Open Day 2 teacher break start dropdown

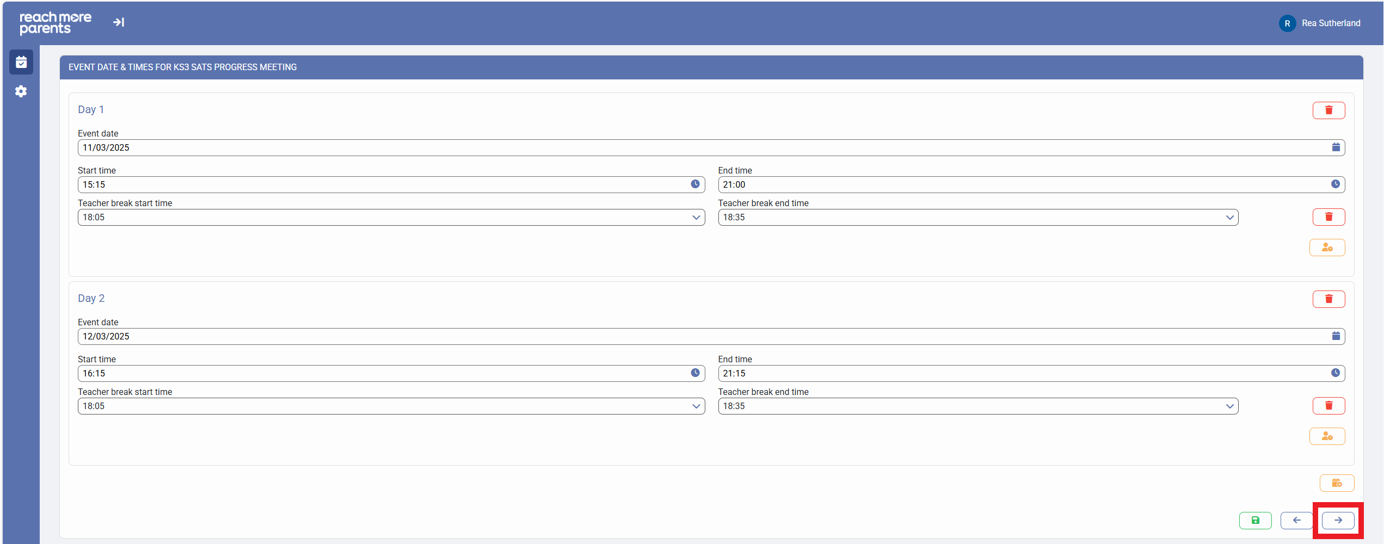391,406
